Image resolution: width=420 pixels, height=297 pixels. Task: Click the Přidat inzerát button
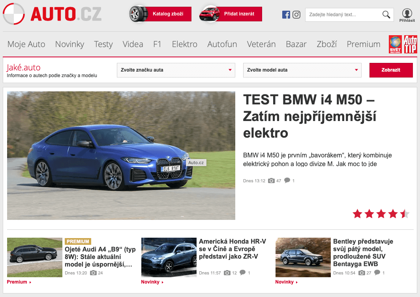tap(239, 14)
